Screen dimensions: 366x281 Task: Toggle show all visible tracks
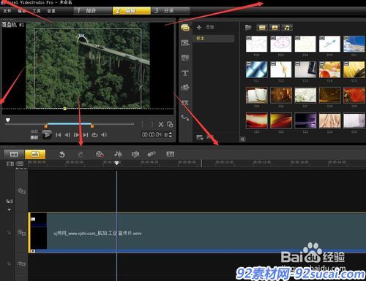point(10,163)
